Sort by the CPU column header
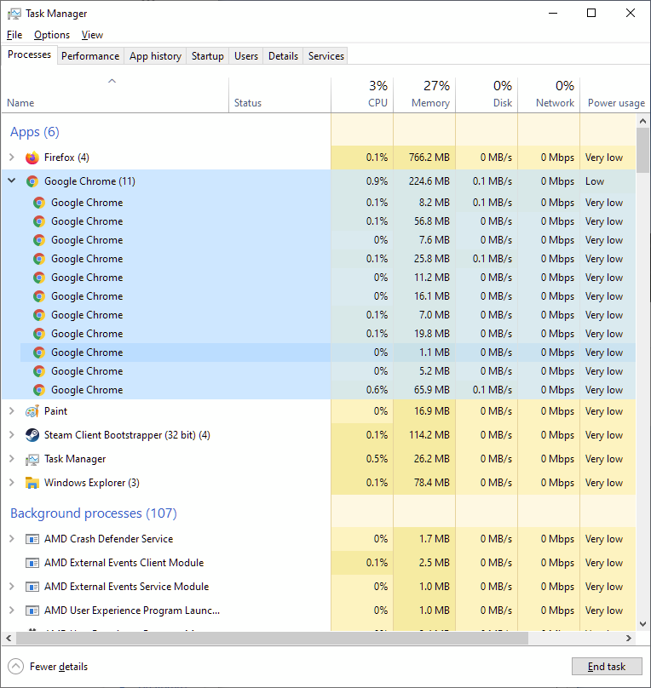The height and width of the screenshot is (688, 651). pyautogui.click(x=362, y=95)
